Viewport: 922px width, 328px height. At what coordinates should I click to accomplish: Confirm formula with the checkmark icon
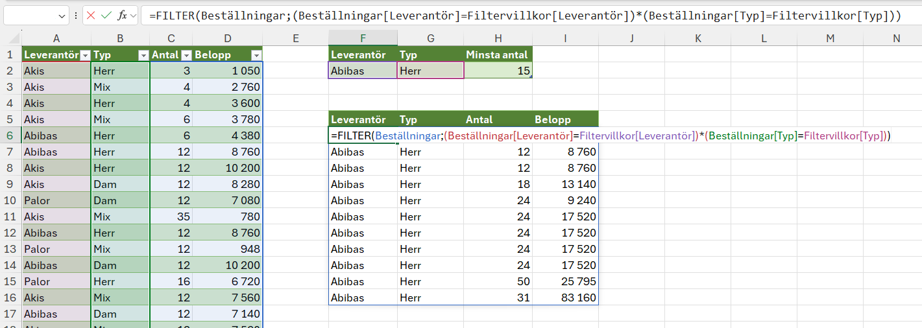[x=106, y=16]
